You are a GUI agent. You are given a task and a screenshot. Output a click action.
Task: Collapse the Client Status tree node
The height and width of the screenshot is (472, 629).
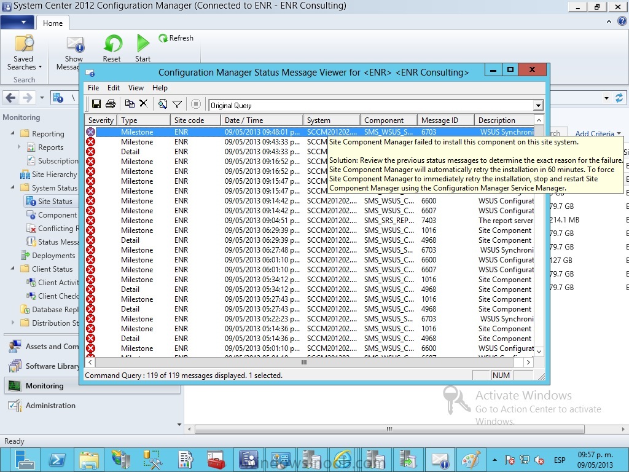pyautogui.click(x=13, y=268)
